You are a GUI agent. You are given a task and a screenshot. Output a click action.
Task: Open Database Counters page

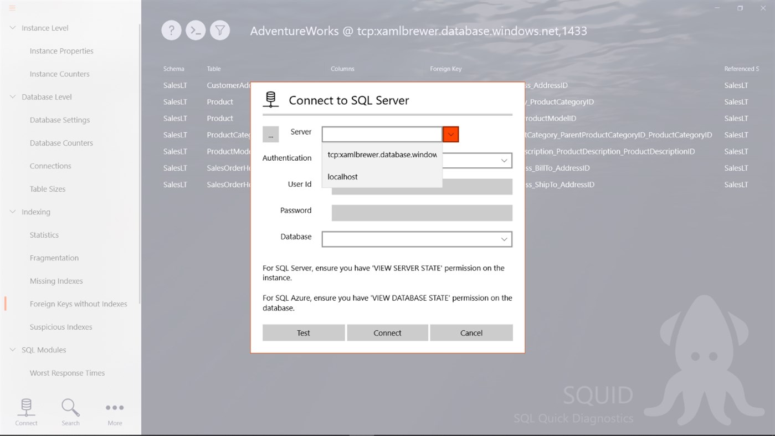61,143
